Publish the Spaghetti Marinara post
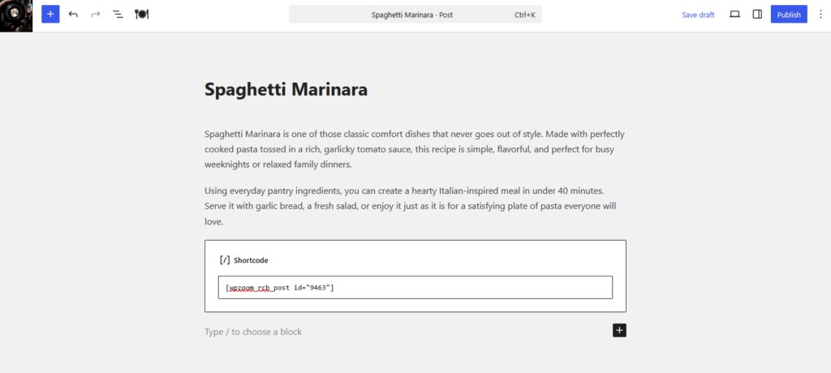The width and height of the screenshot is (831, 373). pyautogui.click(x=789, y=15)
